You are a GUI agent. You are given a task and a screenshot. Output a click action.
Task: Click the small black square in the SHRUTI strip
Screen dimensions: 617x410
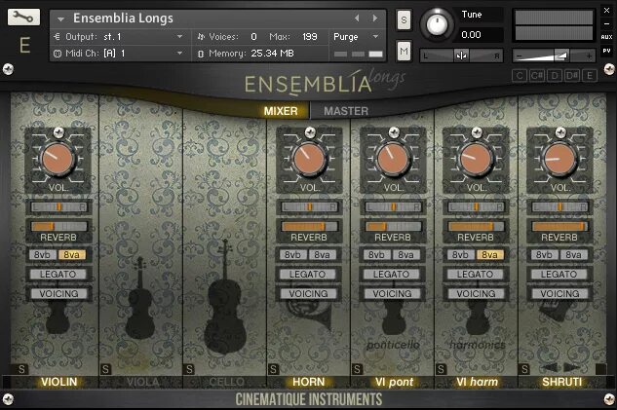pos(600,369)
